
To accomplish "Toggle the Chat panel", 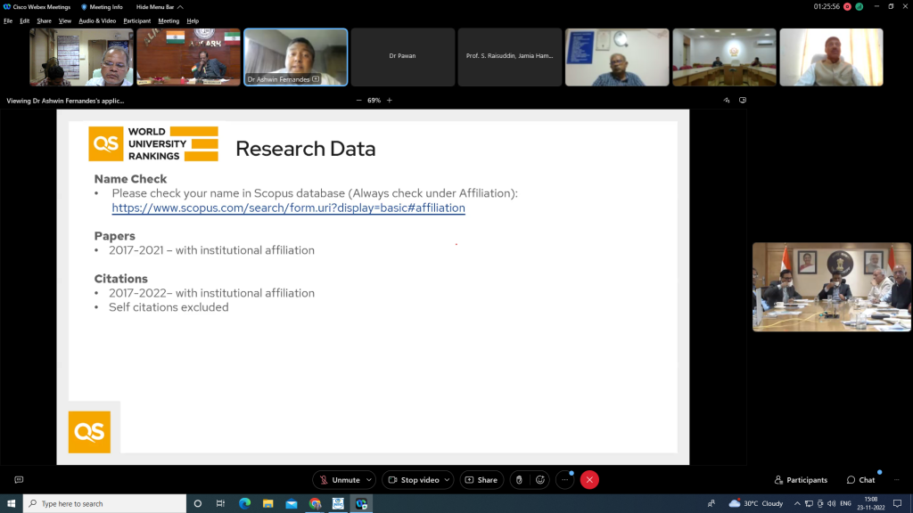I will click(x=861, y=480).
